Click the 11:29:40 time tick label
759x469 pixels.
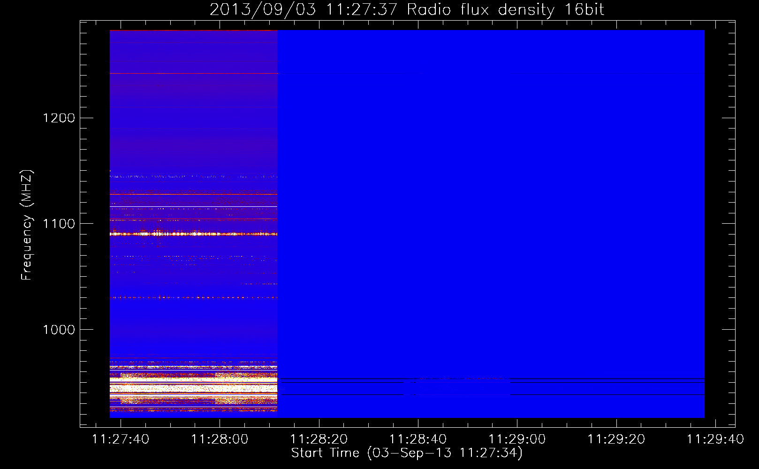click(715, 439)
